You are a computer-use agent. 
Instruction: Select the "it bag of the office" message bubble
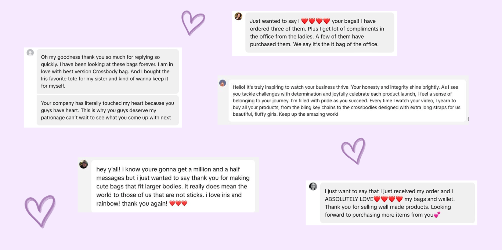(x=319, y=33)
